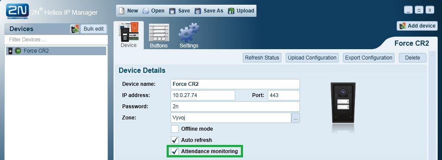Viewport: 442px width, 160px height.
Task: Edit the Password field
Action: pyautogui.click(x=235, y=107)
